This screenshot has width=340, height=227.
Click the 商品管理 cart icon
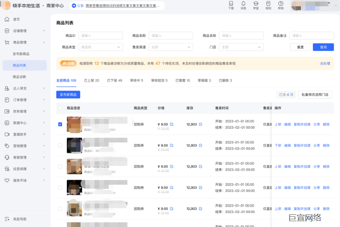[x=7, y=42]
